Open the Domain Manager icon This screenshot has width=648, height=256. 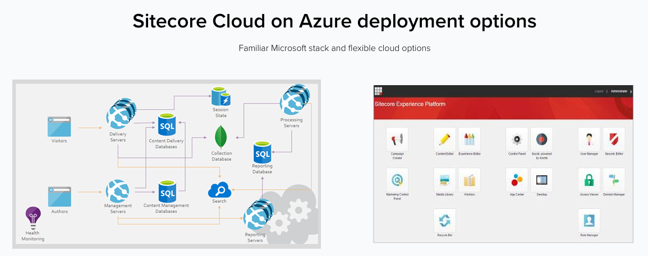pos(614,179)
